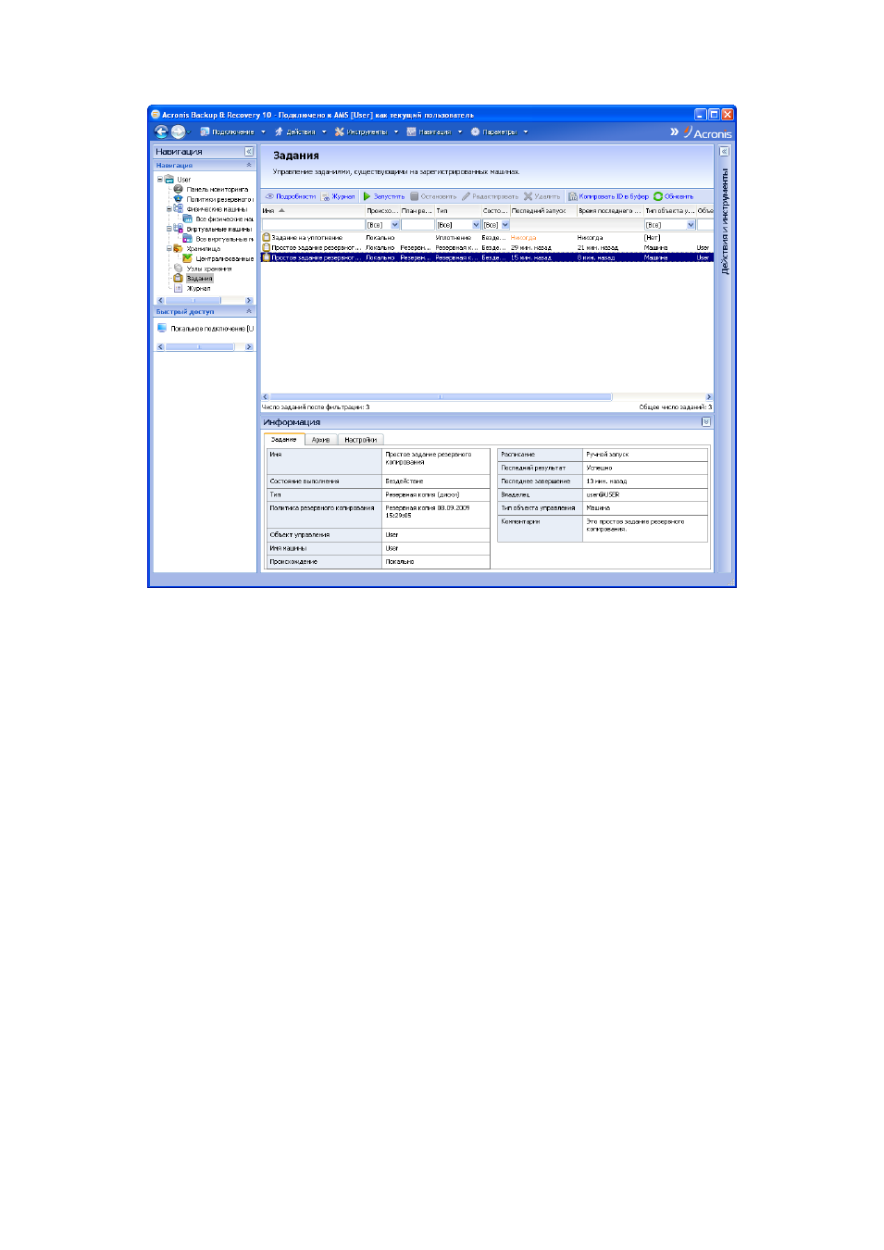Select Все виртуальные машины tree item
Viewport: 884px width, 1250px height.
click(224, 239)
